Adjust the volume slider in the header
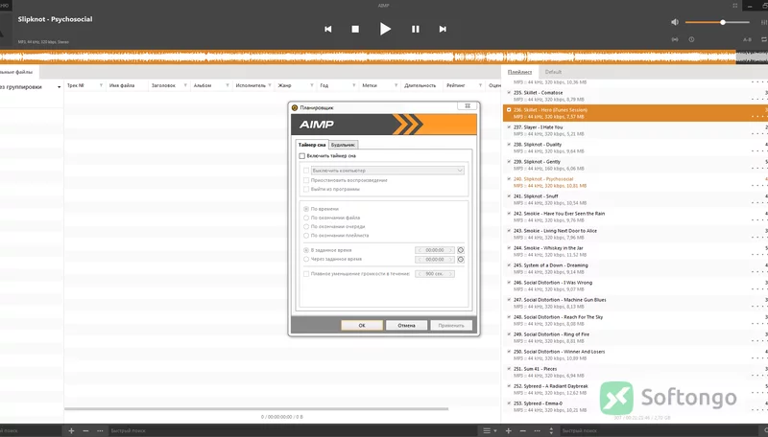The height and width of the screenshot is (437, 768). 717,22
